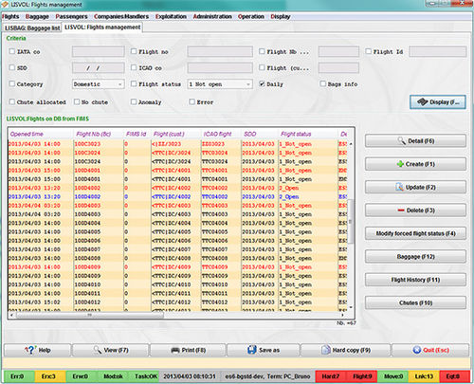Tick the ICAO co checkbox
This screenshot has width=474, height=384.
tap(134, 67)
